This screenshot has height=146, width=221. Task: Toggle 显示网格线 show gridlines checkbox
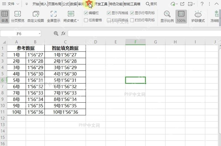(109, 13)
